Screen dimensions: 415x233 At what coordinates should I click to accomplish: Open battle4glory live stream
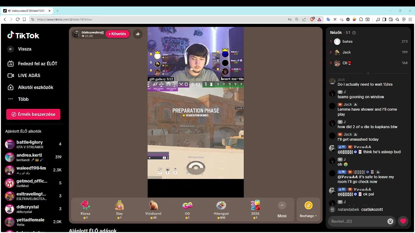tap(33, 144)
